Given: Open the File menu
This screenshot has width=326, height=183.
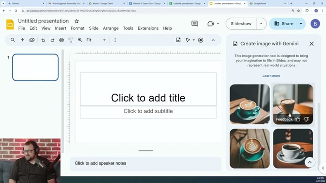Looking at the screenshot, I should [x=21, y=28].
